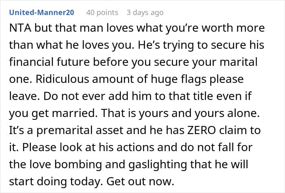Viewport: 285px width, 193px height.
Task: Open the United-Manner20 user profile
Action: pyautogui.click(x=42, y=13)
